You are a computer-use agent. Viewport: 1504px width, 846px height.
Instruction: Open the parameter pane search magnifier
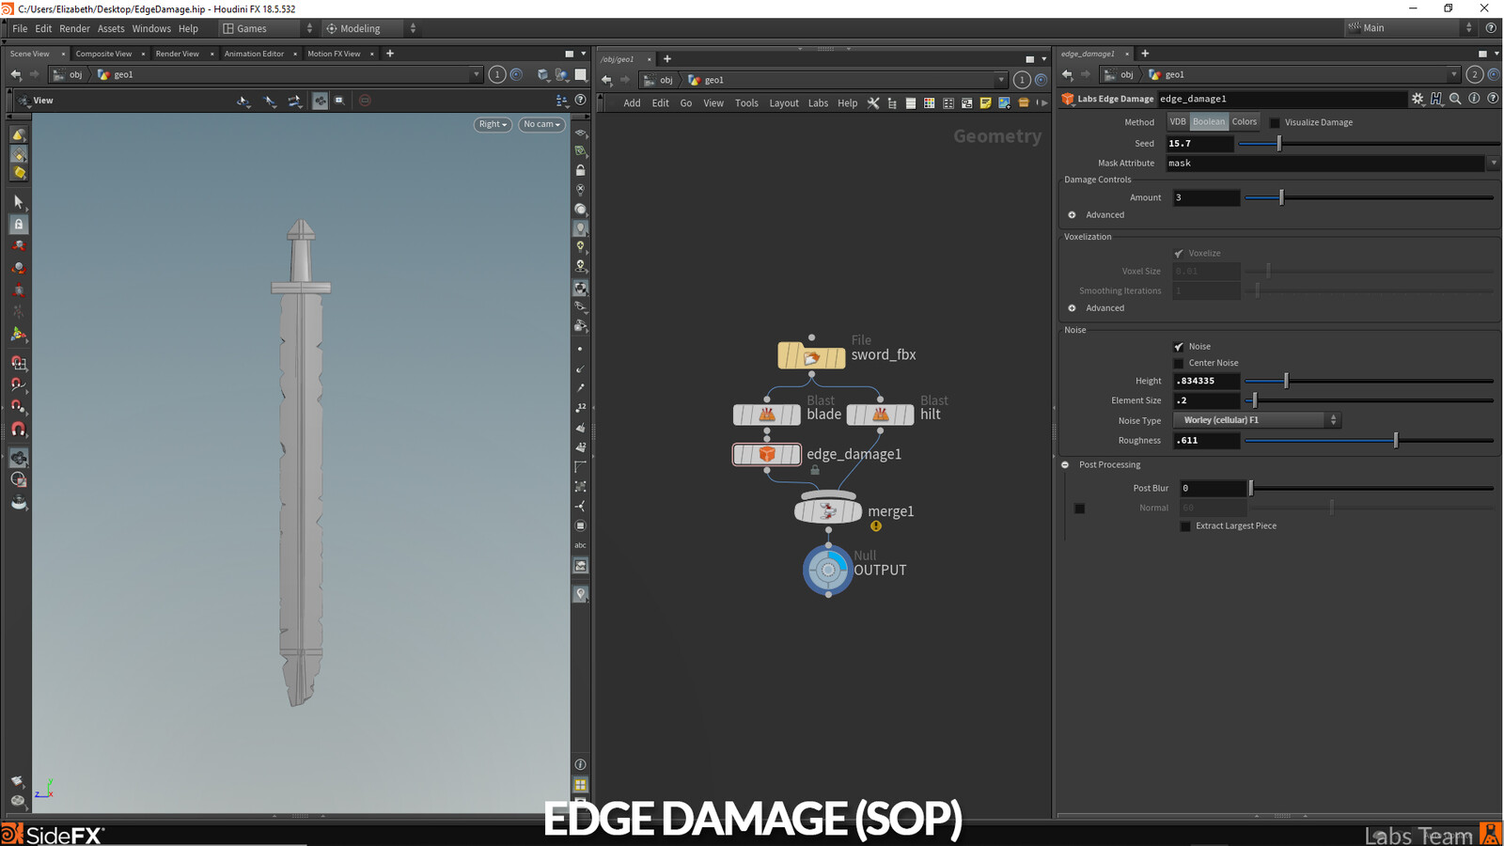[1455, 98]
